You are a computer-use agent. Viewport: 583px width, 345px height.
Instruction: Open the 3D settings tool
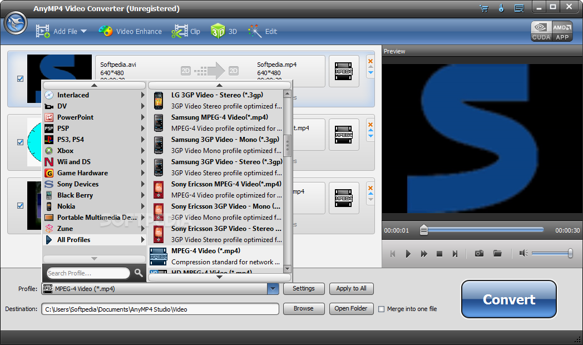(224, 32)
